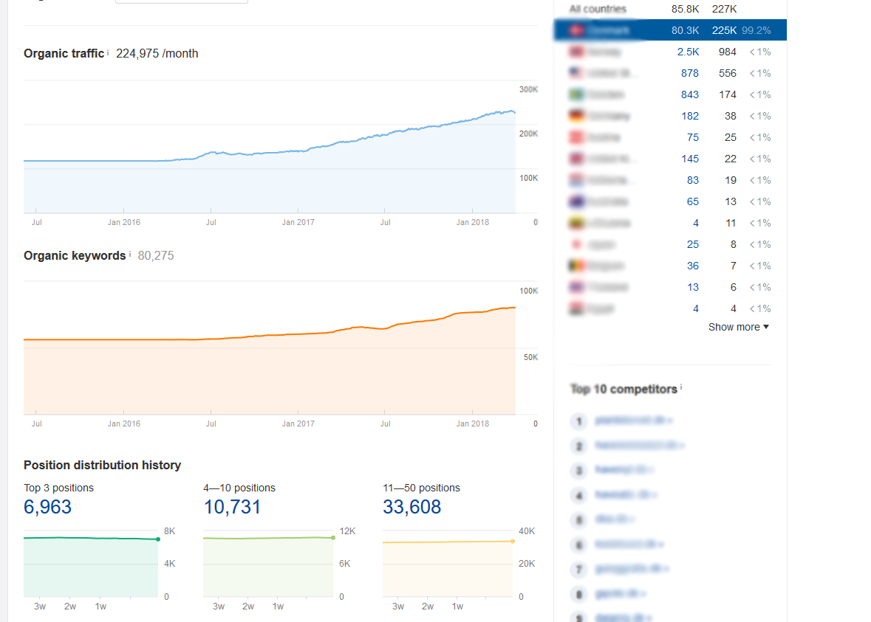Open the 843 keywords link
871x622 pixels.
coord(690,94)
